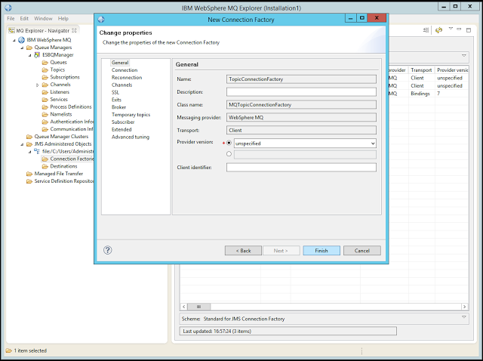Click the minimize view icon in content toolbar

tap(459, 29)
